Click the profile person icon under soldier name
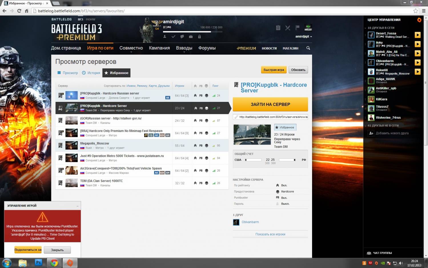428x268 pixels. (165, 37)
